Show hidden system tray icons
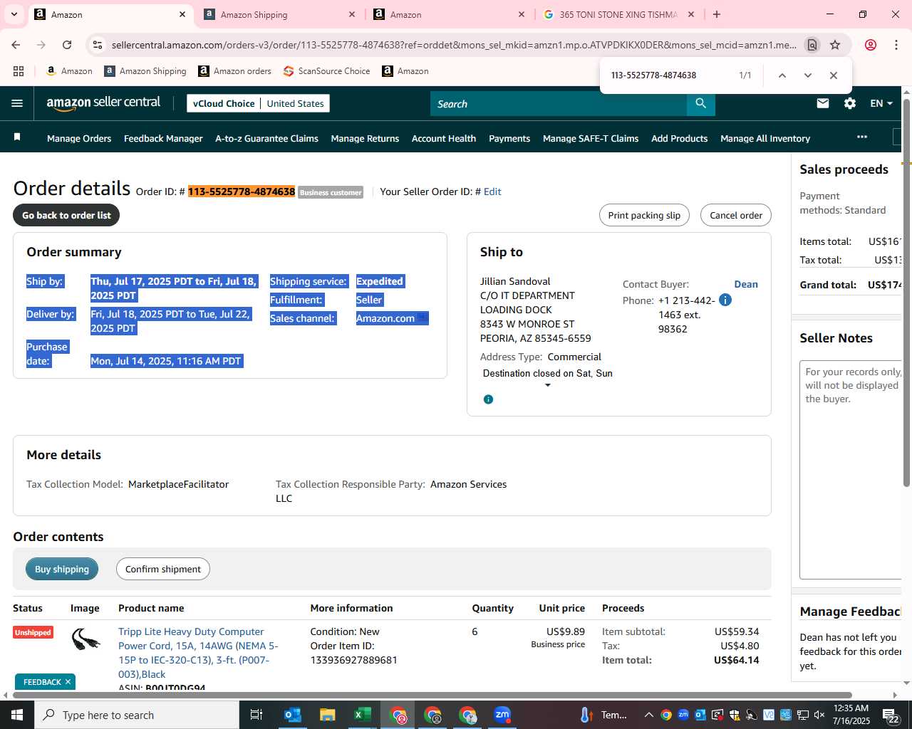Screen dimensions: 912x729 [x=648, y=715]
